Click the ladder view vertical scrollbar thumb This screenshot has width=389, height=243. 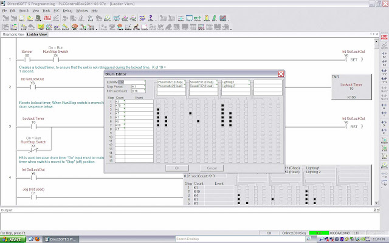pos(376,46)
